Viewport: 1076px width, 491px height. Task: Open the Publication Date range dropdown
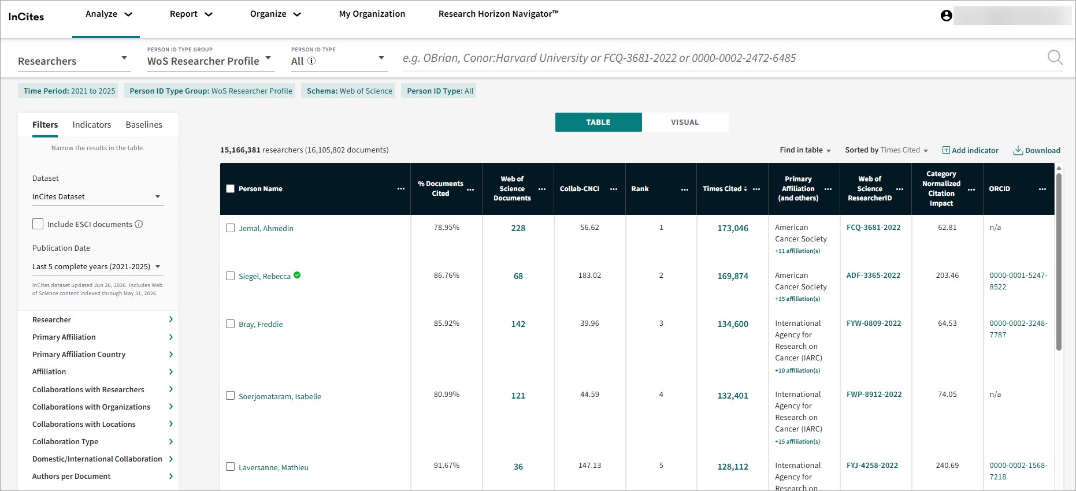pos(98,267)
